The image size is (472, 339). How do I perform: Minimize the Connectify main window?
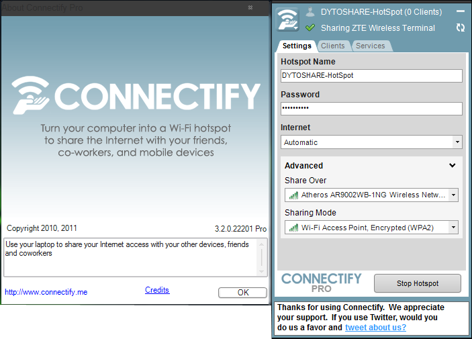461,11
